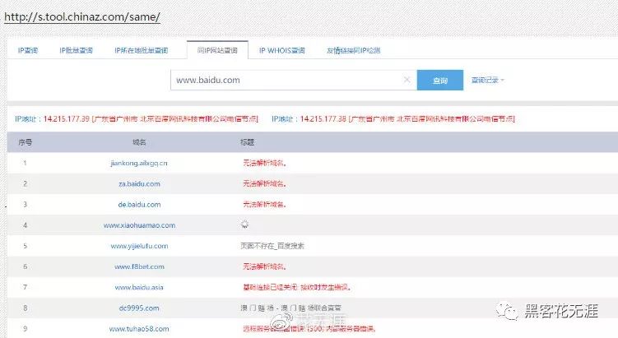Screen dimensions: 618x338
Task: Click the second IP address 14.215.177.38 text
Action: [x=323, y=119]
